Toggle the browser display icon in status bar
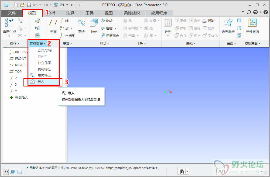 (13, 172)
